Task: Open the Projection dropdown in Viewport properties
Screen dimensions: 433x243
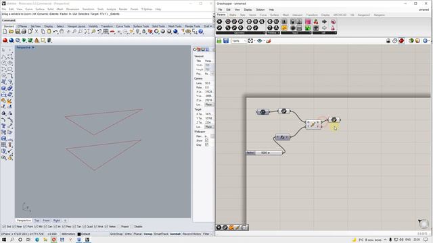Action: pyautogui.click(x=212, y=74)
